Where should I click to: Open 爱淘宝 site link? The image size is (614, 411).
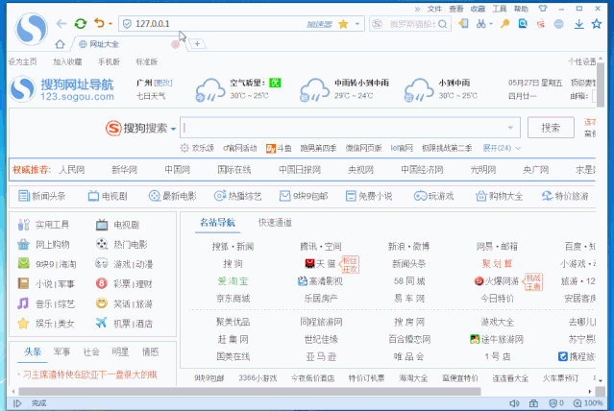(x=233, y=281)
